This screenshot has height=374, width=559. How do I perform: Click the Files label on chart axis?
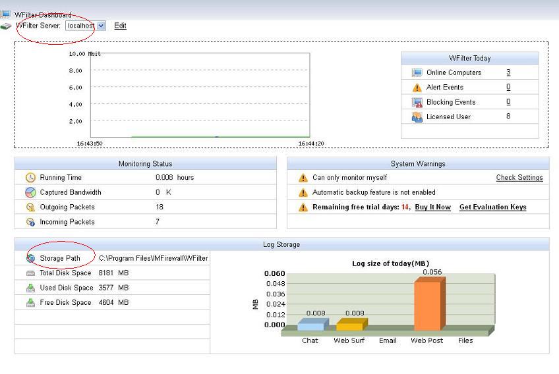(465, 340)
